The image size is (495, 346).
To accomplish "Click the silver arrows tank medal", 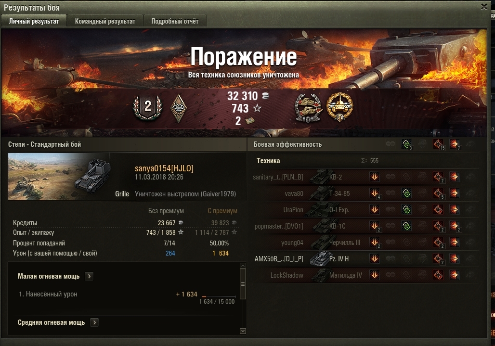I will [308, 108].
